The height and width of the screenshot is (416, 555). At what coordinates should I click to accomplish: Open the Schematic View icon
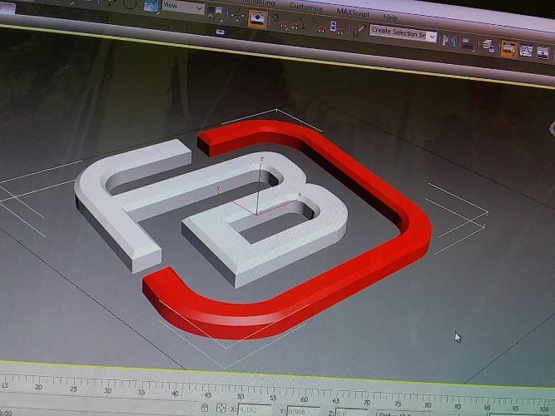543,52
